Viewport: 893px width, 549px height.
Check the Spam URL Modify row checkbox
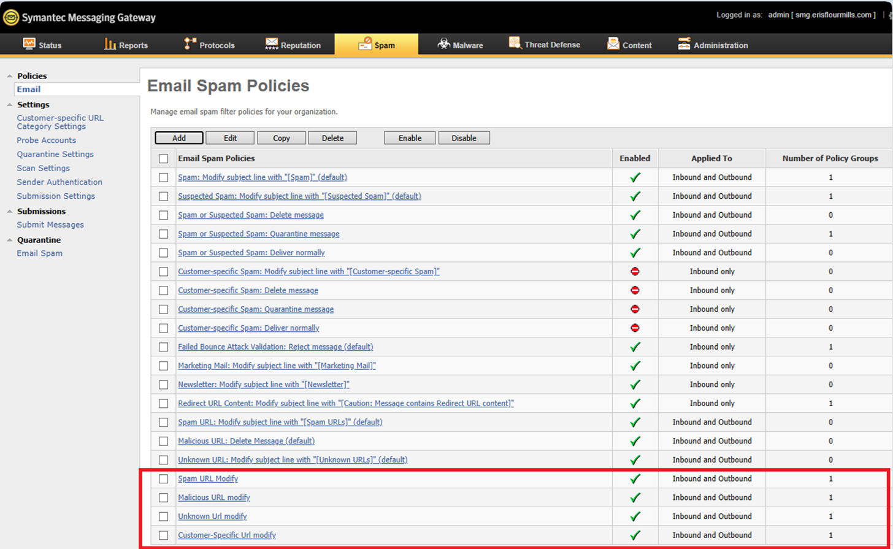(x=163, y=478)
